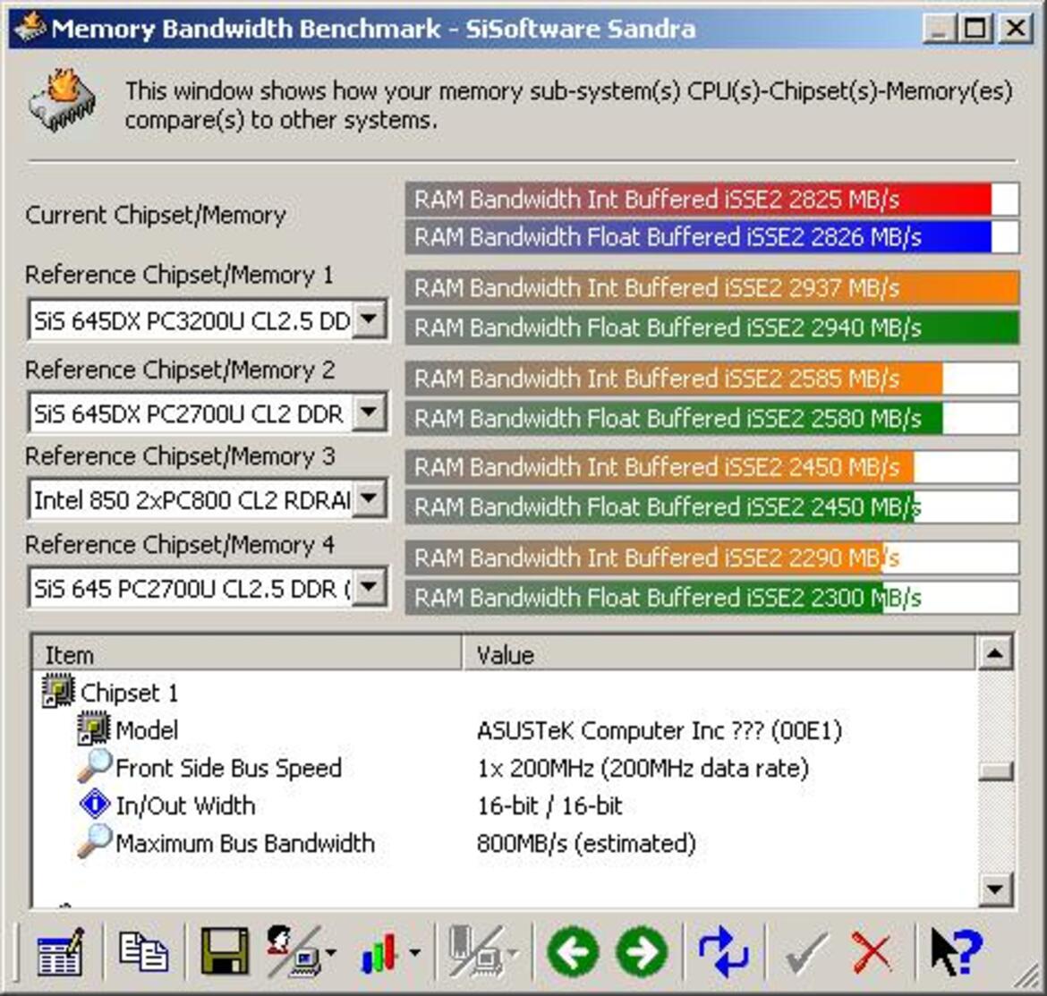1047x996 pixels.
Task: Select the SiS 645DX PC3200U combo box
Action: [208, 320]
